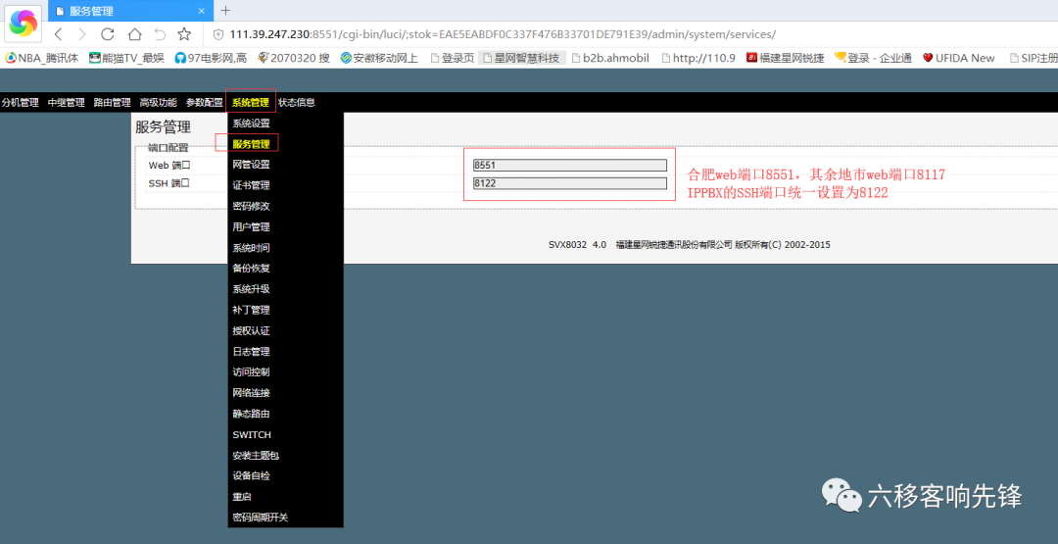Open 高级功能 top menu
The image size is (1058, 544).
click(x=158, y=103)
